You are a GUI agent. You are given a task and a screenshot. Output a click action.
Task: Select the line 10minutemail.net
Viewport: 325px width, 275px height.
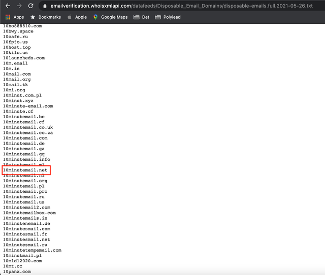point(25,170)
